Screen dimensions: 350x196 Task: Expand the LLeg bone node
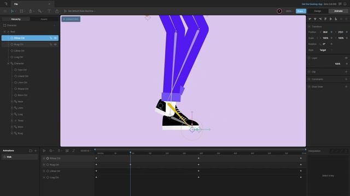click(12, 114)
